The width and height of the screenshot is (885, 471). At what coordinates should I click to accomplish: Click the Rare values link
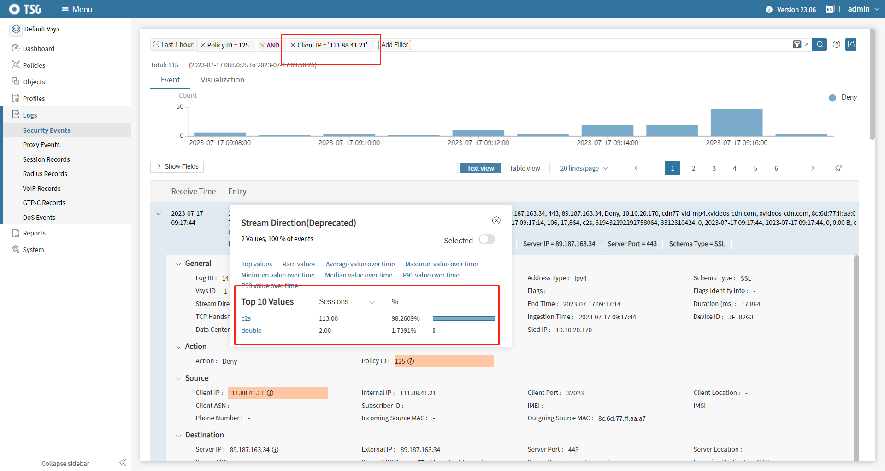click(299, 264)
